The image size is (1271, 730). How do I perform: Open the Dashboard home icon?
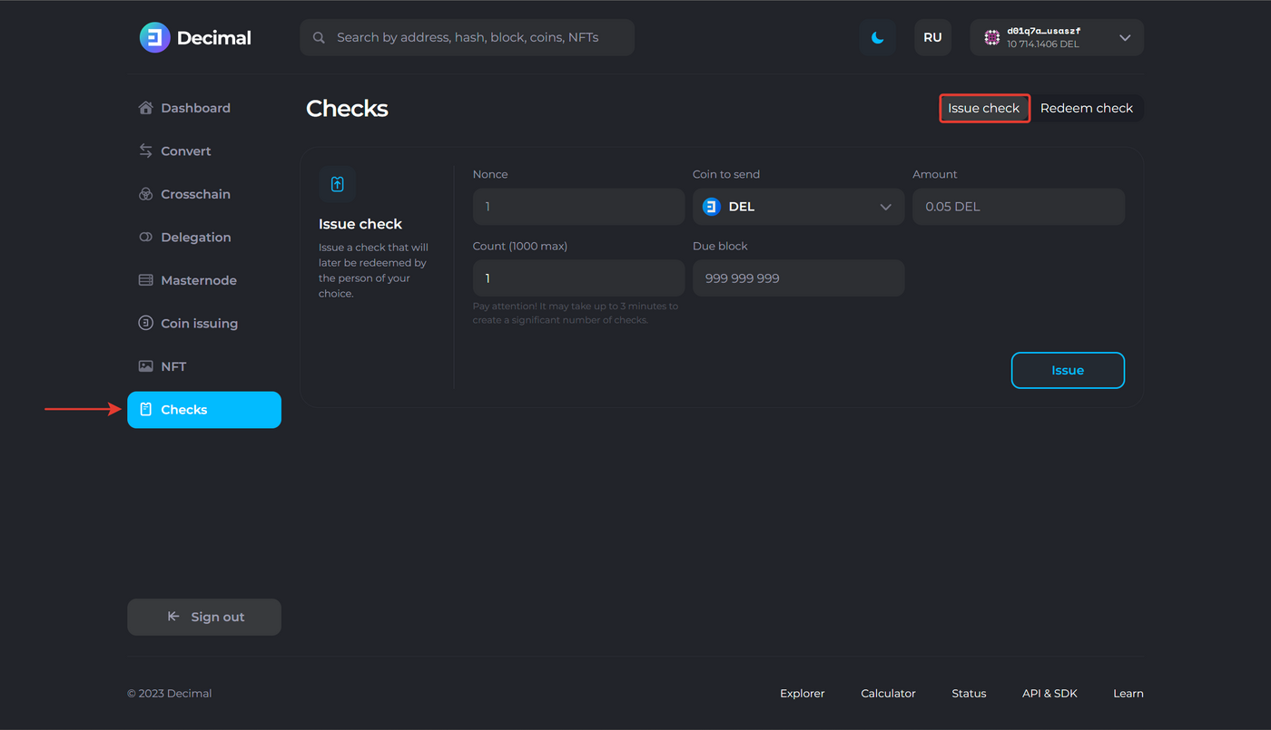tap(145, 108)
